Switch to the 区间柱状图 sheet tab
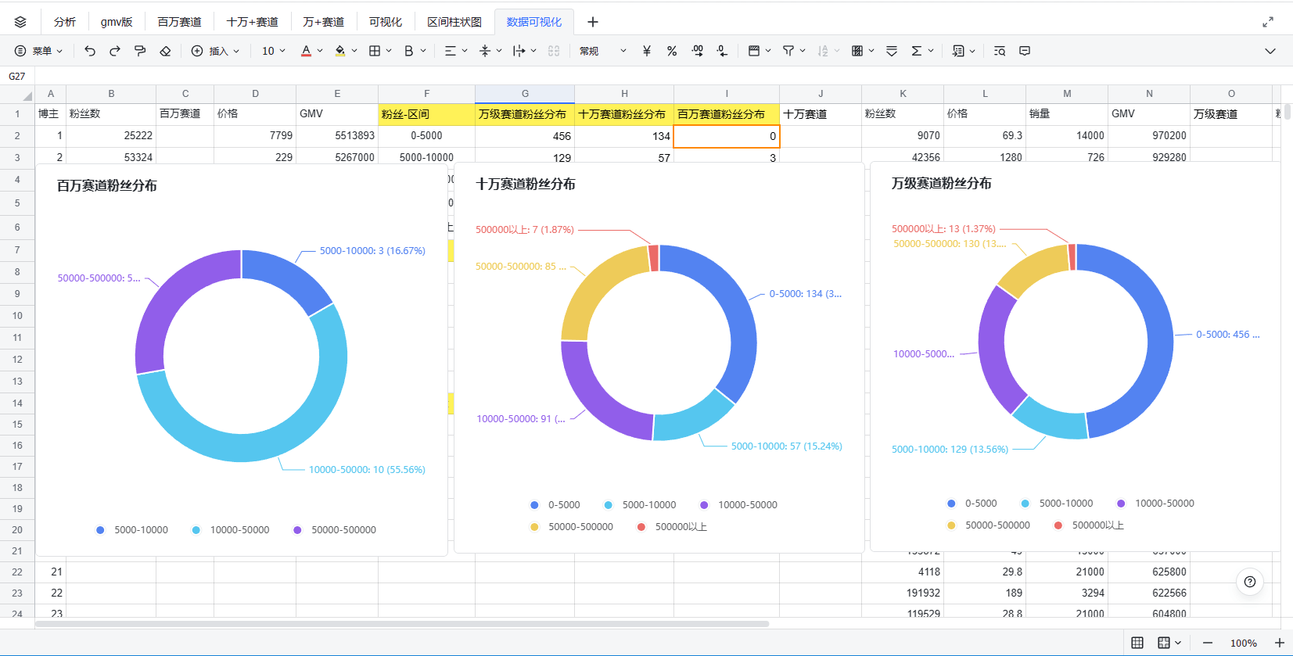This screenshot has width=1293, height=656. coord(454,22)
